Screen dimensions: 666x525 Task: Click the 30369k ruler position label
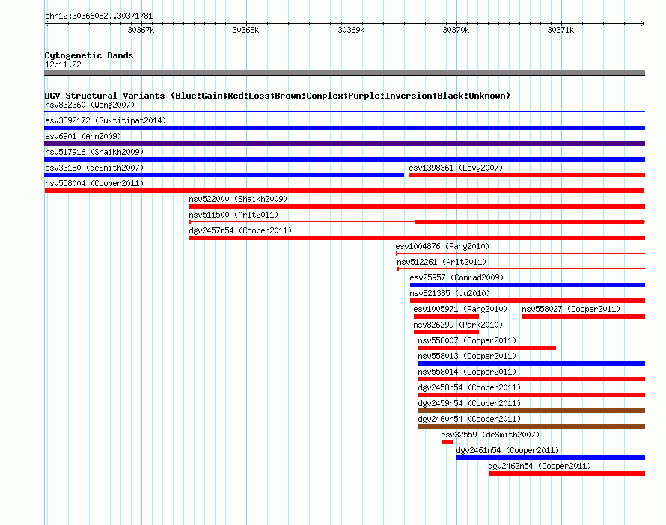pos(351,30)
